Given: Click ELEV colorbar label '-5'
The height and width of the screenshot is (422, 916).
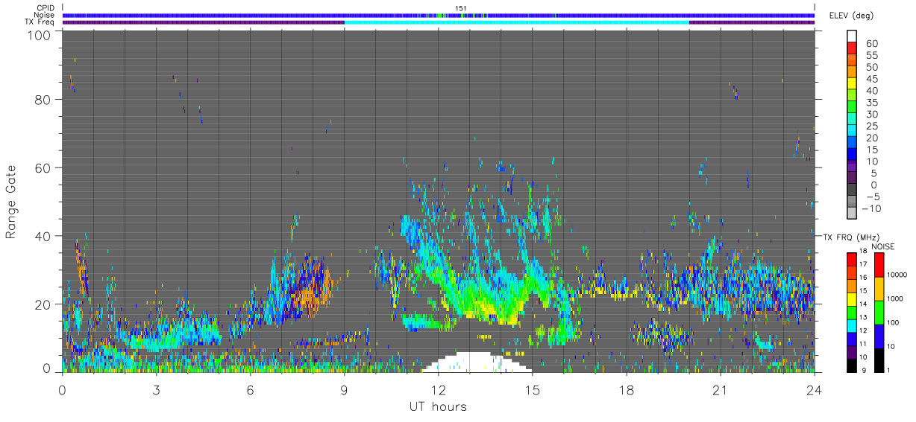Looking at the screenshot, I should coord(872,196).
